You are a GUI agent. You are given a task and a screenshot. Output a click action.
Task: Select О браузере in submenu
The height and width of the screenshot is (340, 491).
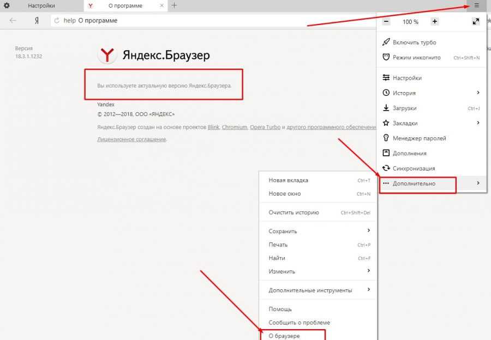tap(319, 336)
